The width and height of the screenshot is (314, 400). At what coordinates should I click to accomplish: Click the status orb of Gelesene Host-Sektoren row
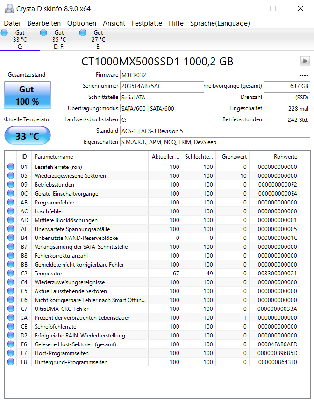(11, 344)
